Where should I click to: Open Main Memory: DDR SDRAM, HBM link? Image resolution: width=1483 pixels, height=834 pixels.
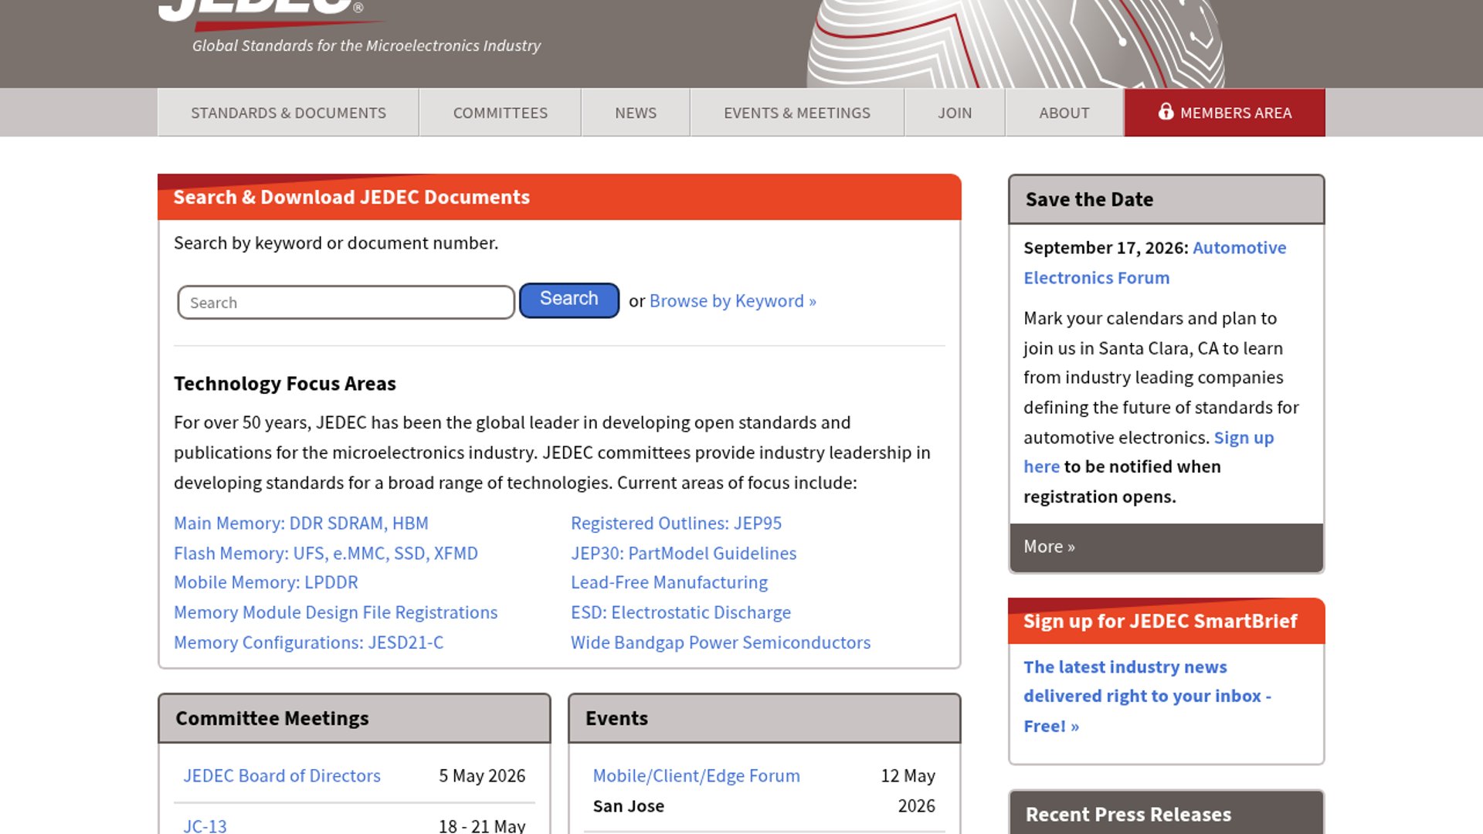click(301, 523)
